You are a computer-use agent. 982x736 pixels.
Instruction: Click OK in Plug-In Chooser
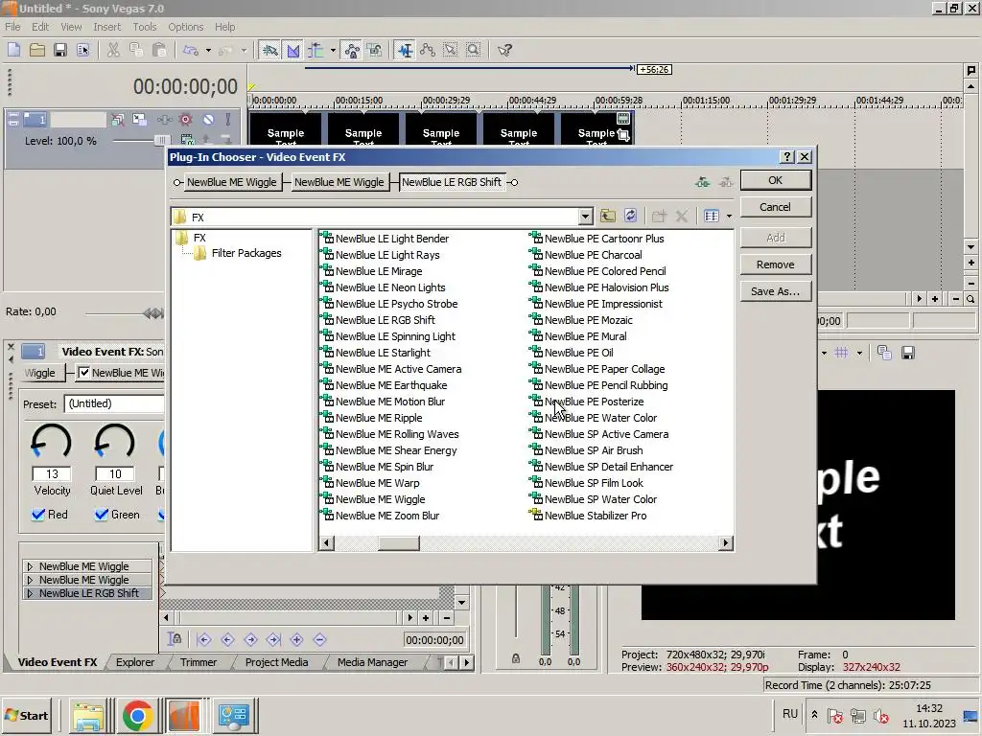775,180
